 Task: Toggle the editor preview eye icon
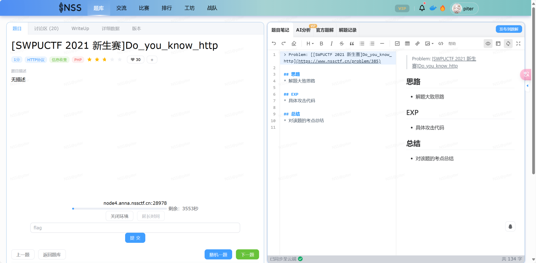point(488,43)
